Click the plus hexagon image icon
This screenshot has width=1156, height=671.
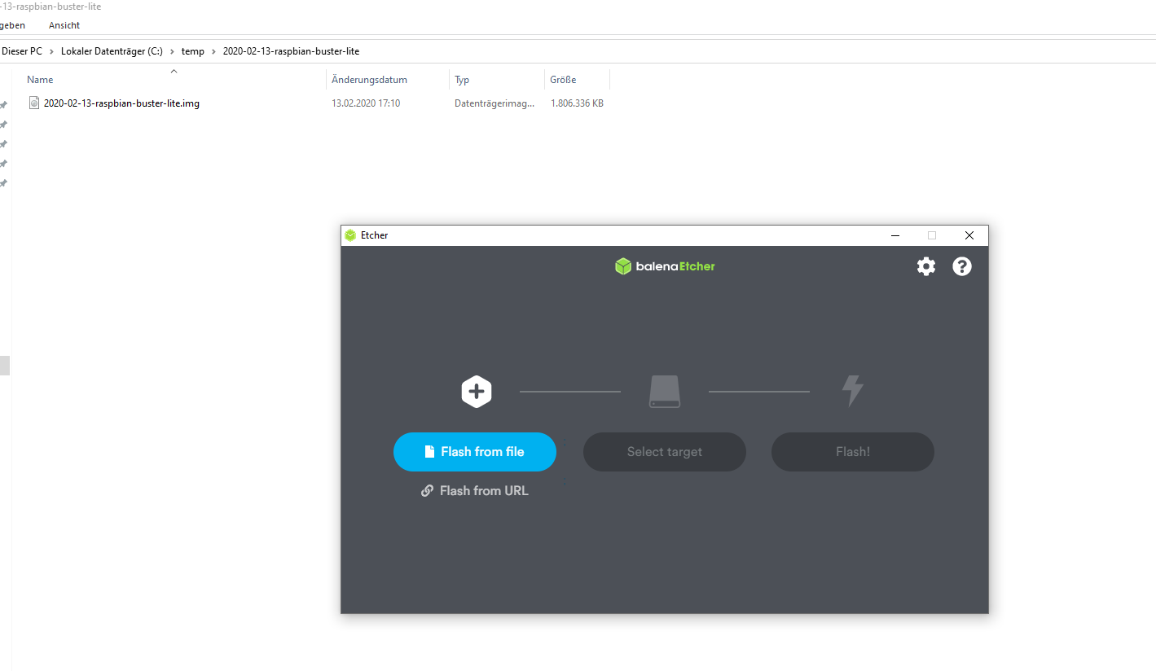[477, 392]
